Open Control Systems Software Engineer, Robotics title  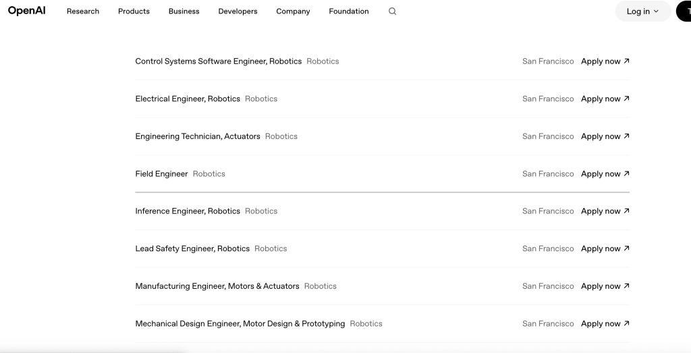point(218,61)
